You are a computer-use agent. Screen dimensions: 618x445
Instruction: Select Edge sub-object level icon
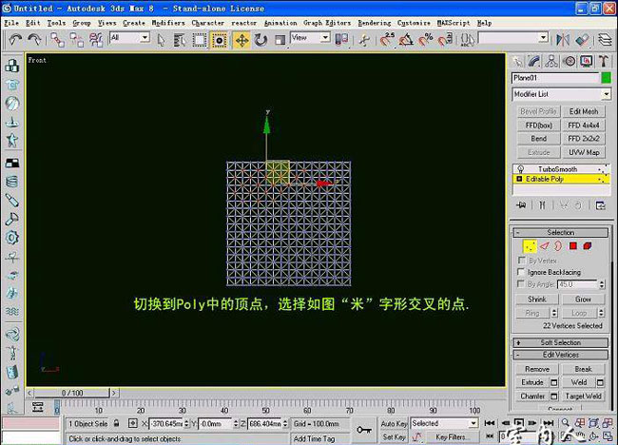click(x=544, y=246)
